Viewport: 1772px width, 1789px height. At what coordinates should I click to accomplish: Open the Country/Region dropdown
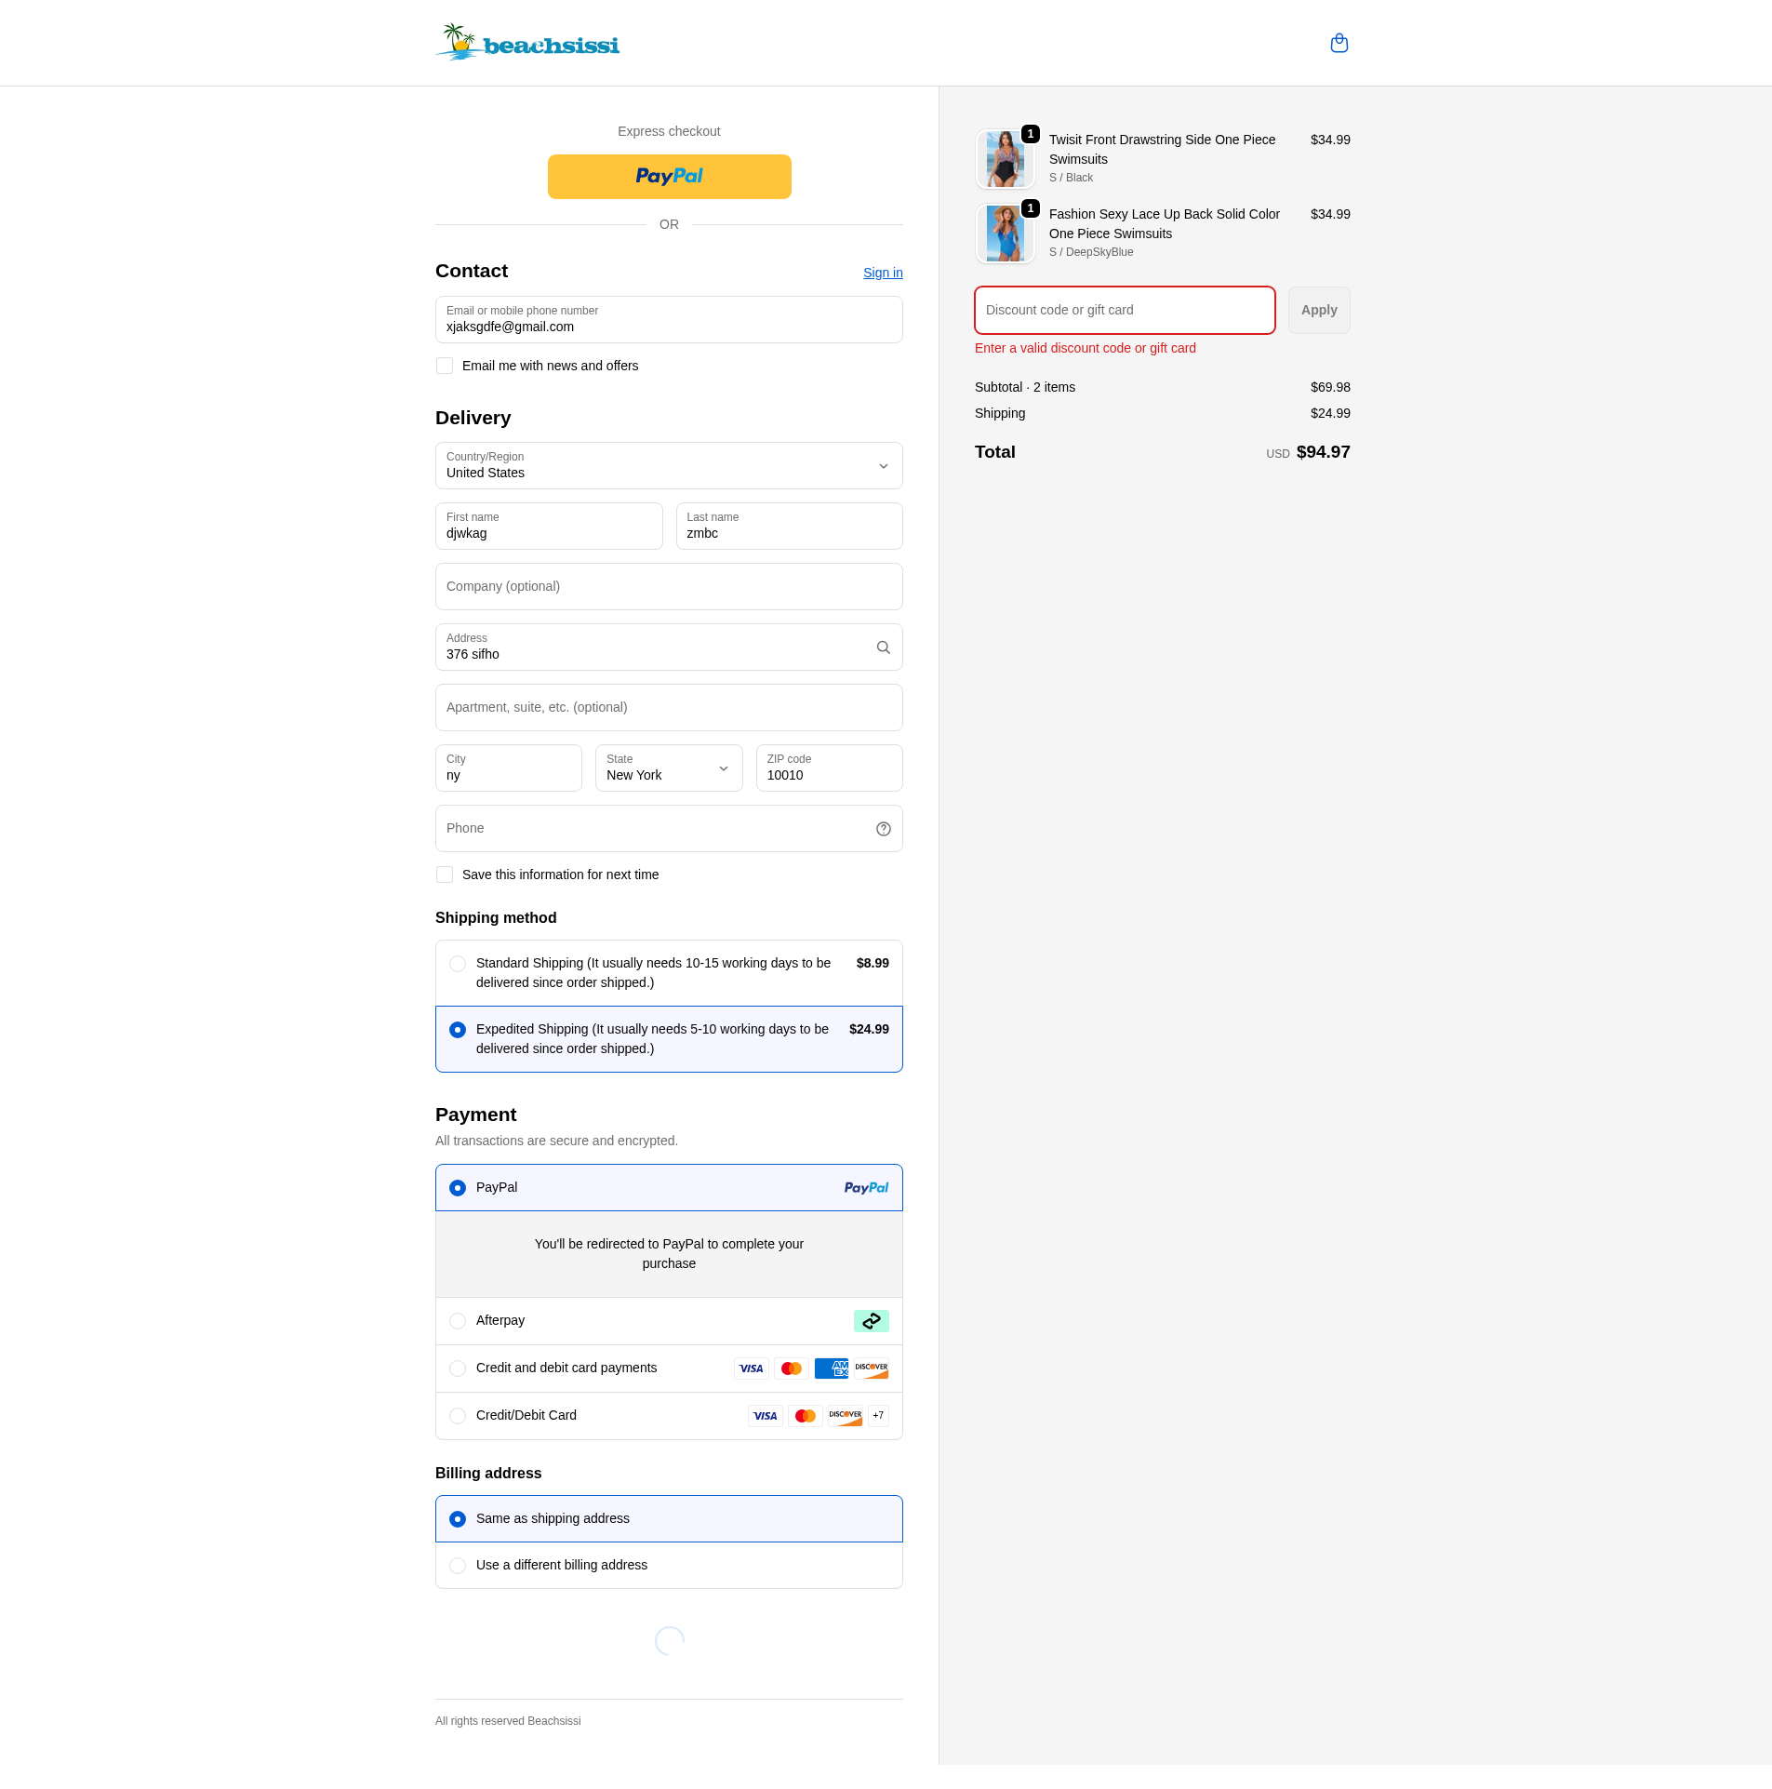coord(669,465)
